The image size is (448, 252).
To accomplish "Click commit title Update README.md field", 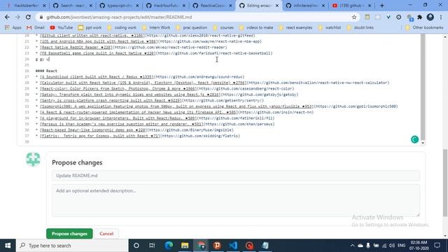I will [236, 176].
